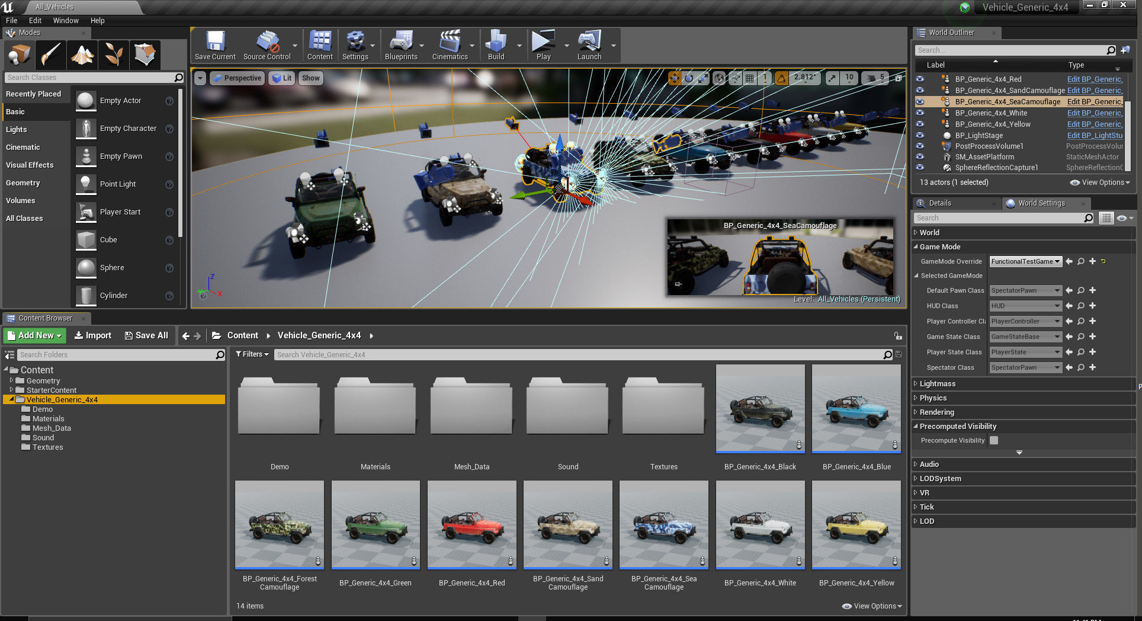This screenshot has width=1142, height=621.
Task: Maximize or restore the viewport
Action: pos(899,78)
